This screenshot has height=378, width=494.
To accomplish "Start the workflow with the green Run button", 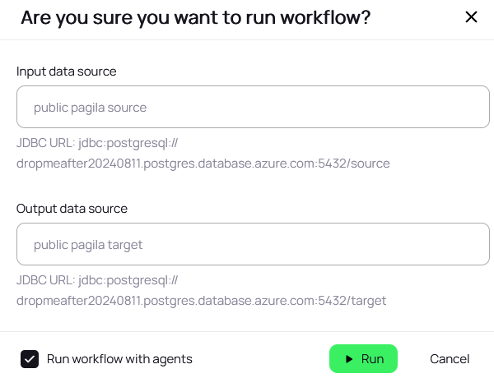I will click(363, 358).
